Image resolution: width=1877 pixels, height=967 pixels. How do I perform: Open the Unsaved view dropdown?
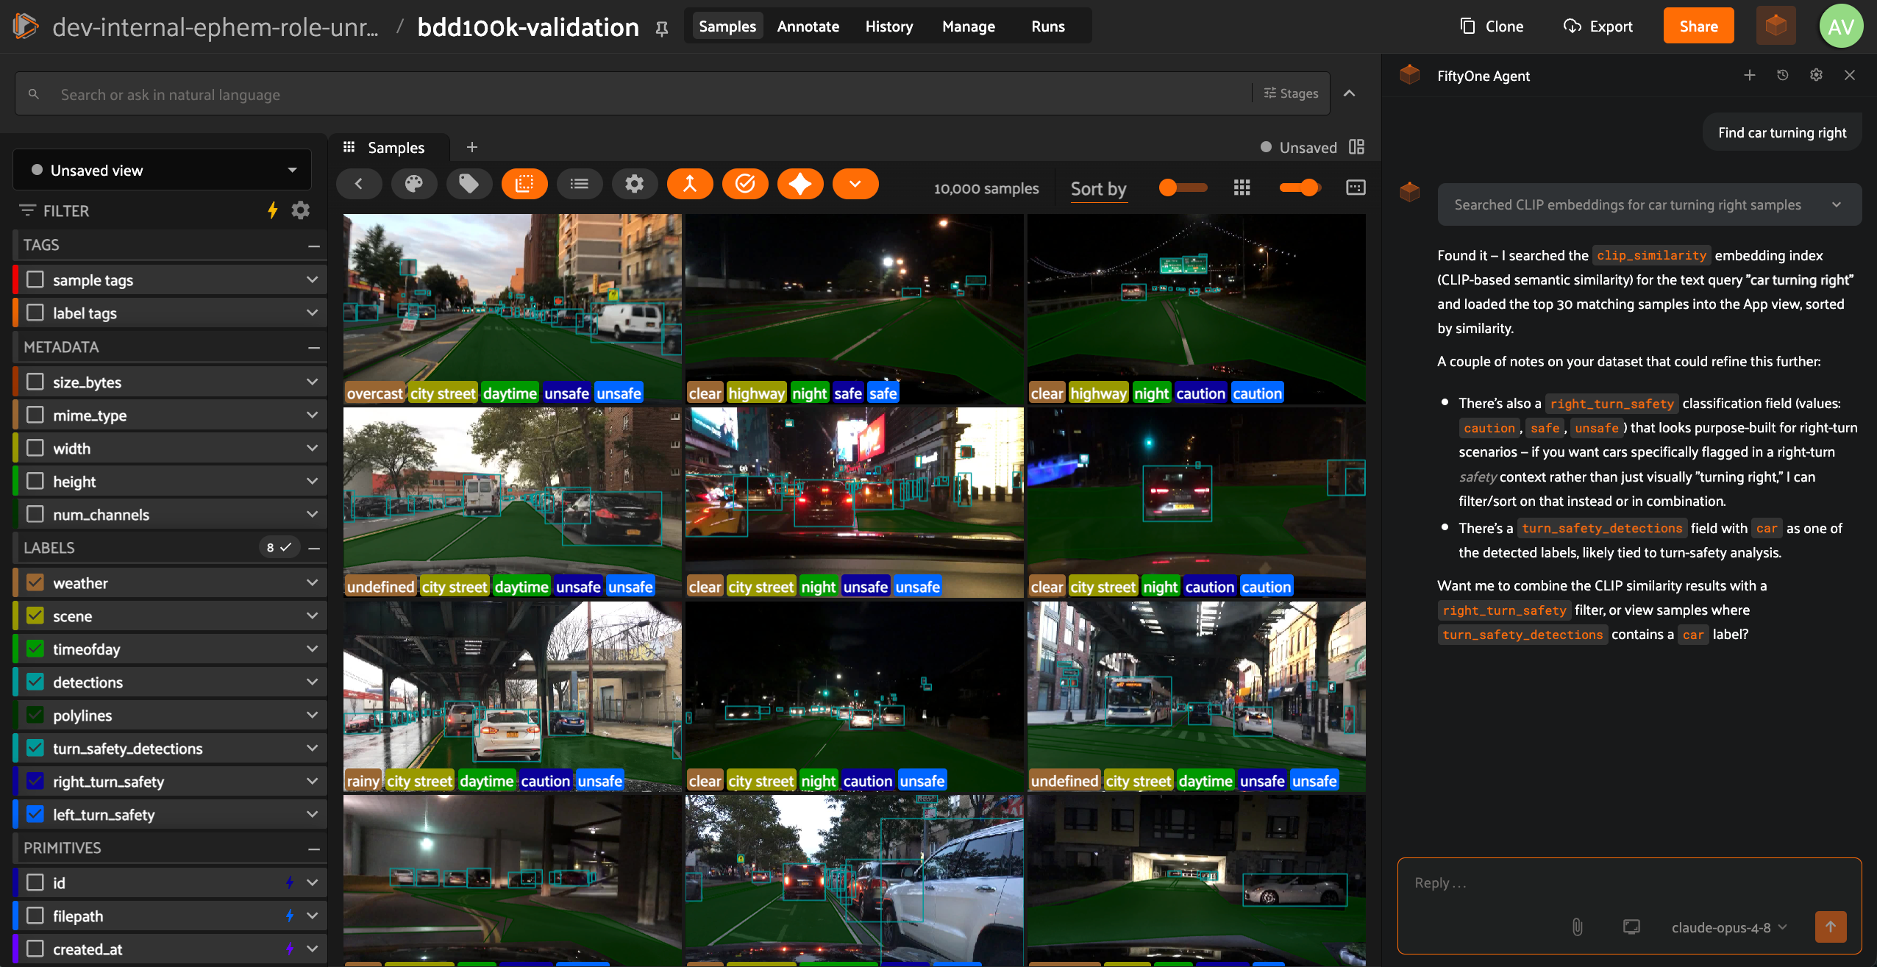(x=163, y=170)
